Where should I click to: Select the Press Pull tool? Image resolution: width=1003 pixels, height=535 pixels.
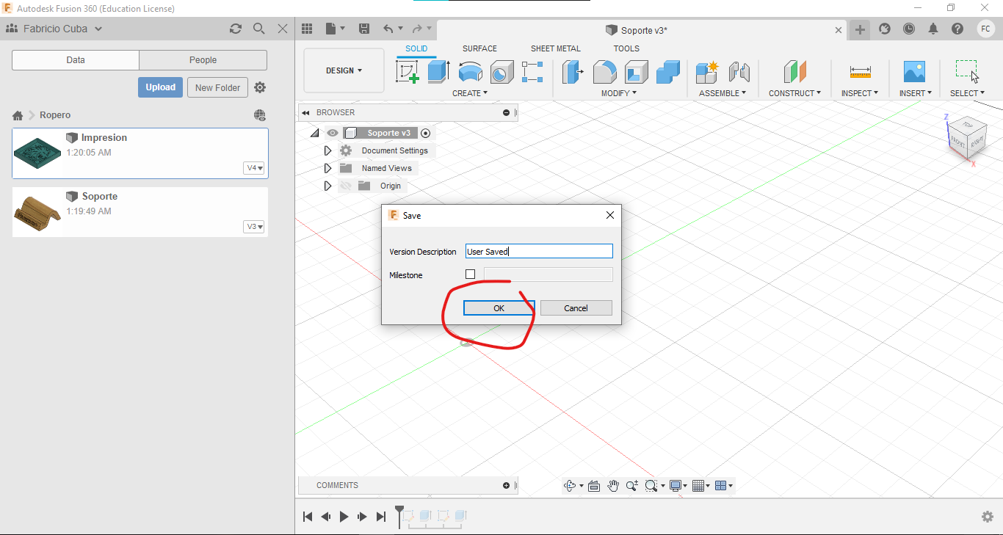tap(573, 72)
